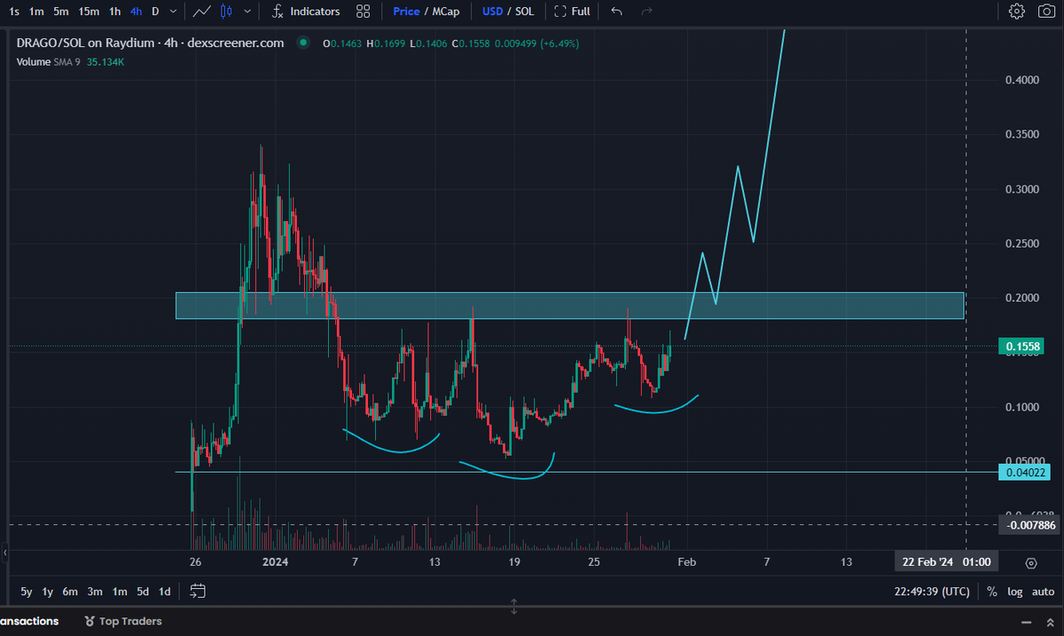Toggle logarithmic scale with the log button
This screenshot has width=1064, height=636.
pyautogui.click(x=1014, y=591)
